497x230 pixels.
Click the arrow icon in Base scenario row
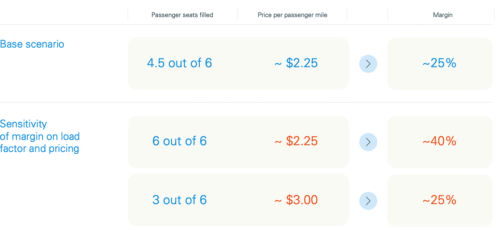pos(368,64)
